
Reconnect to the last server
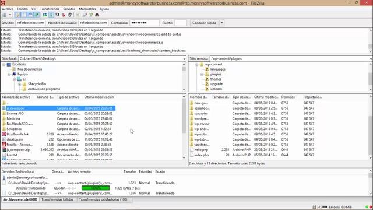click(70, 15)
